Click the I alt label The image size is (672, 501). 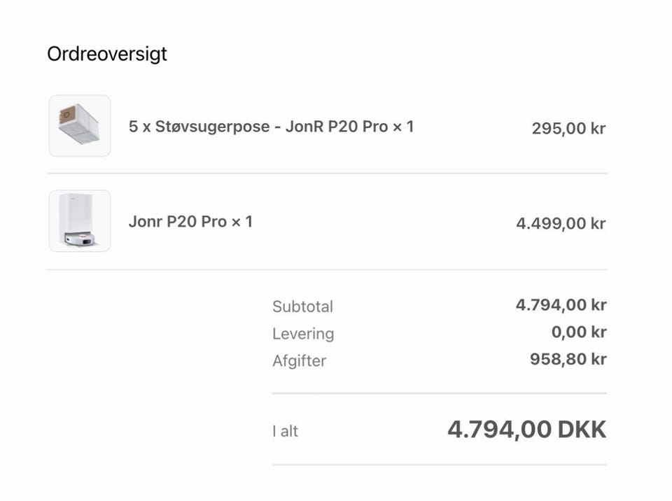coord(285,431)
